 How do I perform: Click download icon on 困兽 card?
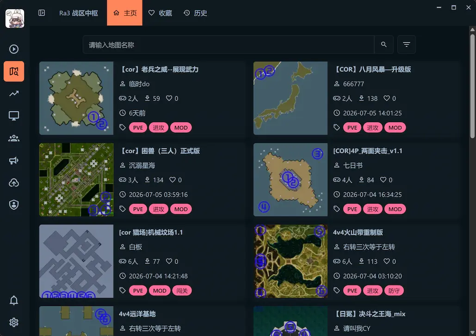(147, 180)
